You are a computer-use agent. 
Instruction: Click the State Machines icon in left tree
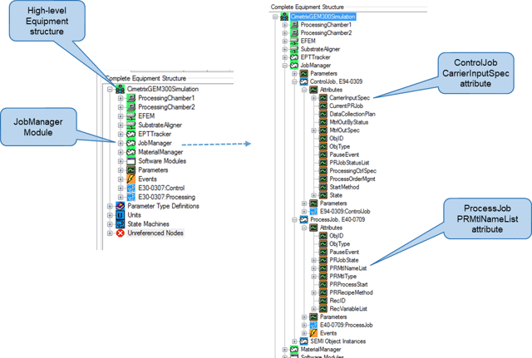[x=120, y=224]
